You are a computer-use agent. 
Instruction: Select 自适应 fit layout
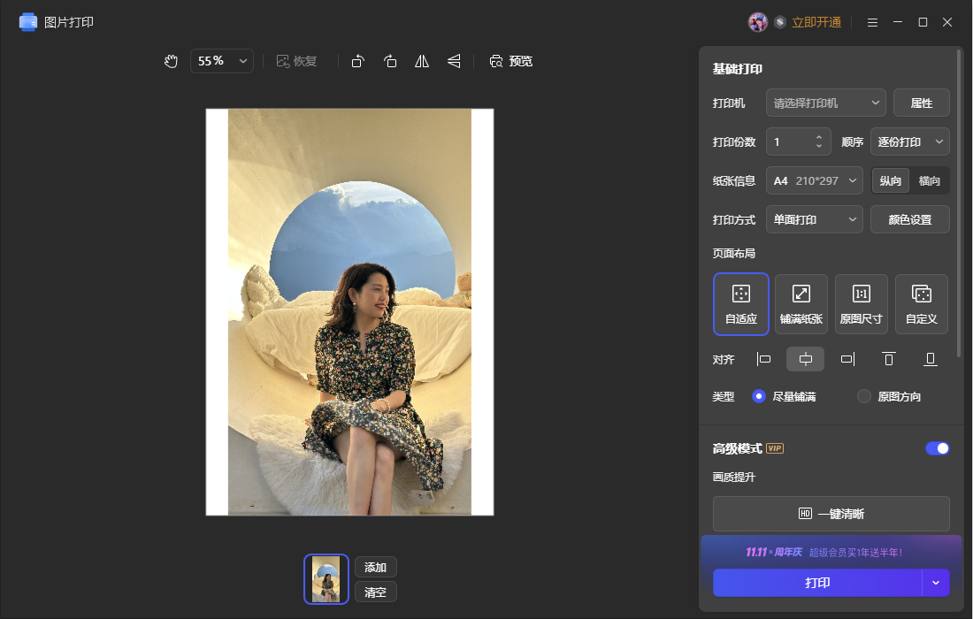click(741, 304)
